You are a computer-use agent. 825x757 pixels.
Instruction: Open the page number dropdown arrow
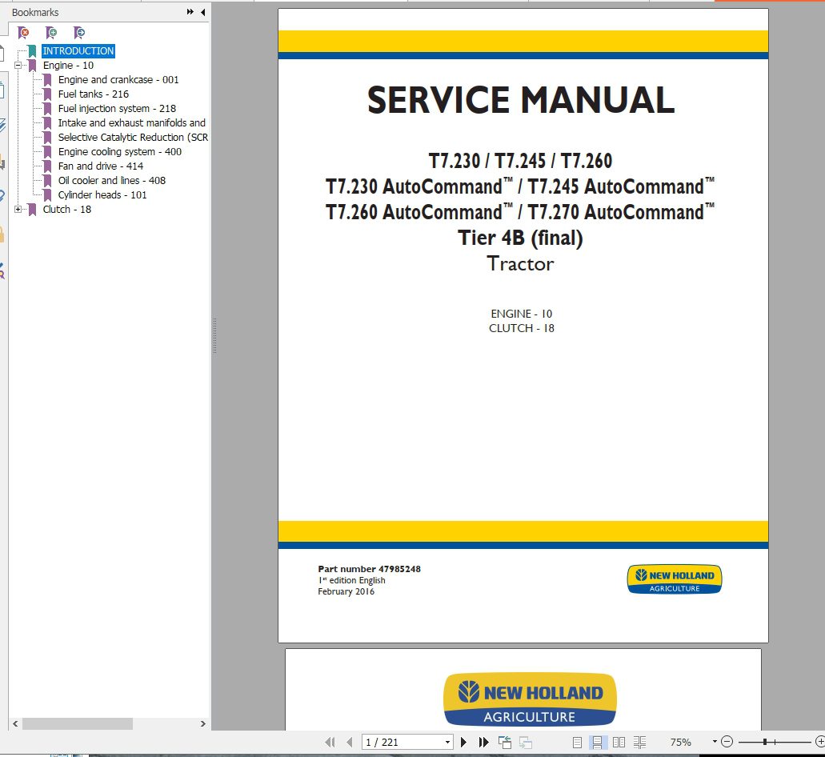pyautogui.click(x=447, y=742)
